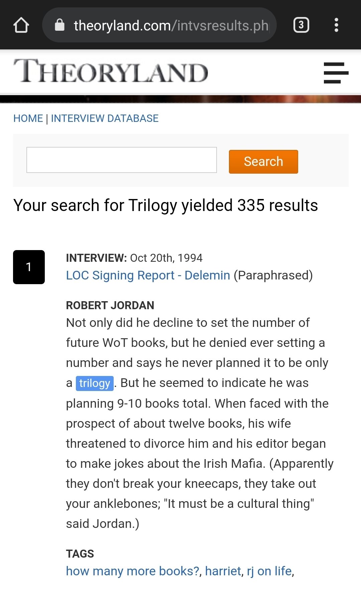Image resolution: width=361 pixels, height=591 pixels.
Task: Open the INTERVIEW DATABASE breadcrumb link
Action: [x=105, y=119]
